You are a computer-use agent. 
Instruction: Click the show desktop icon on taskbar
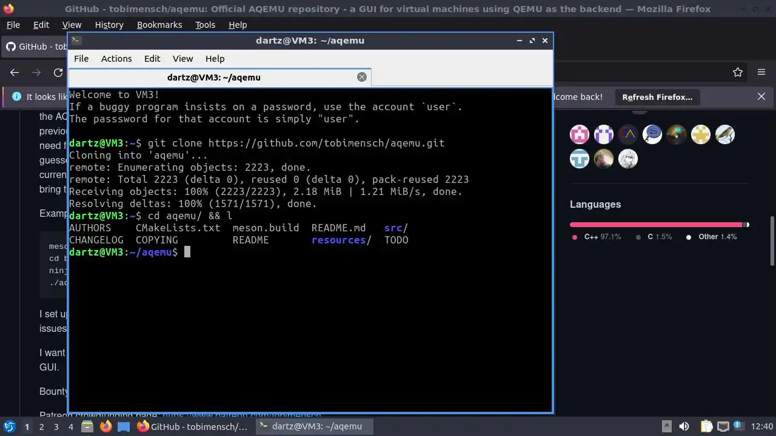coord(124,427)
